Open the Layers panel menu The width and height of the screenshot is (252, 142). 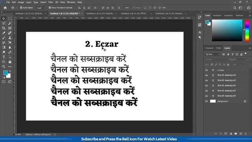click(x=250, y=48)
